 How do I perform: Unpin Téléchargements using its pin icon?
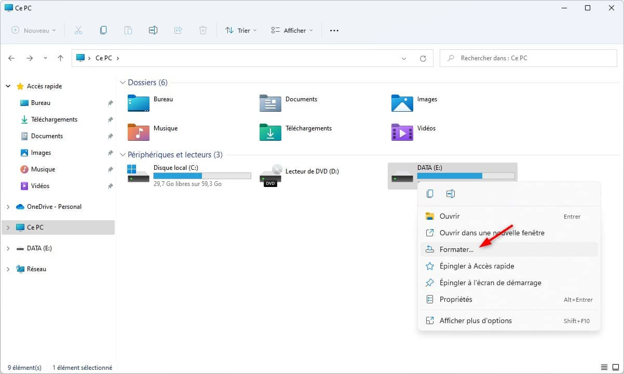click(x=110, y=120)
